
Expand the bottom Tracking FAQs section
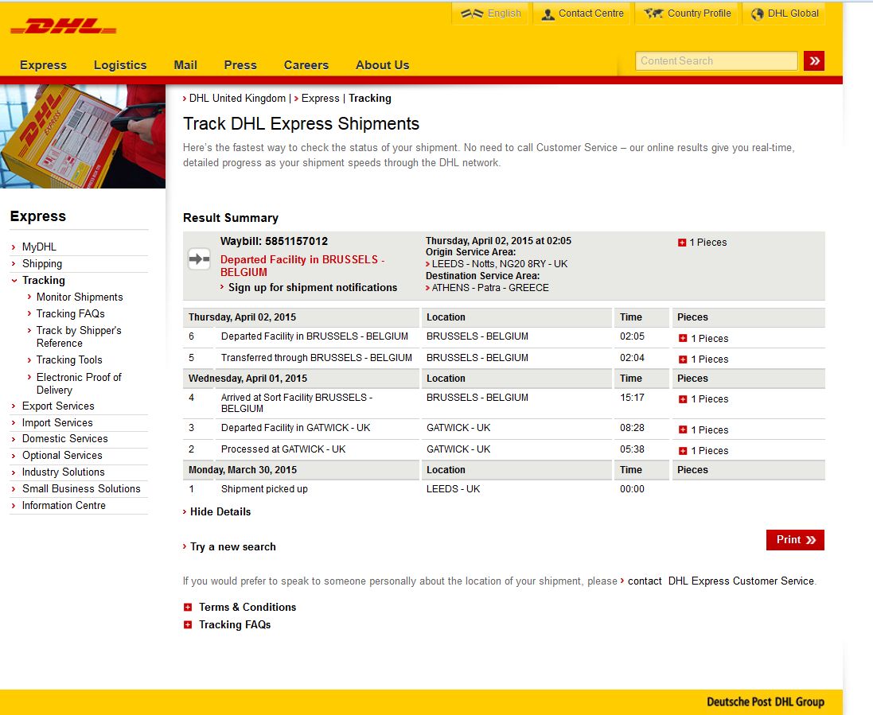pos(188,625)
